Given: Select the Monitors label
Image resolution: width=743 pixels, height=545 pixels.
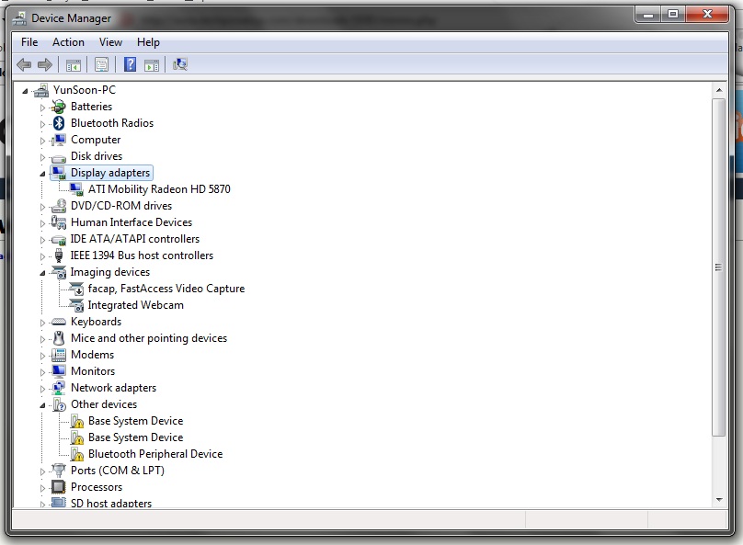Looking at the screenshot, I should click(93, 371).
